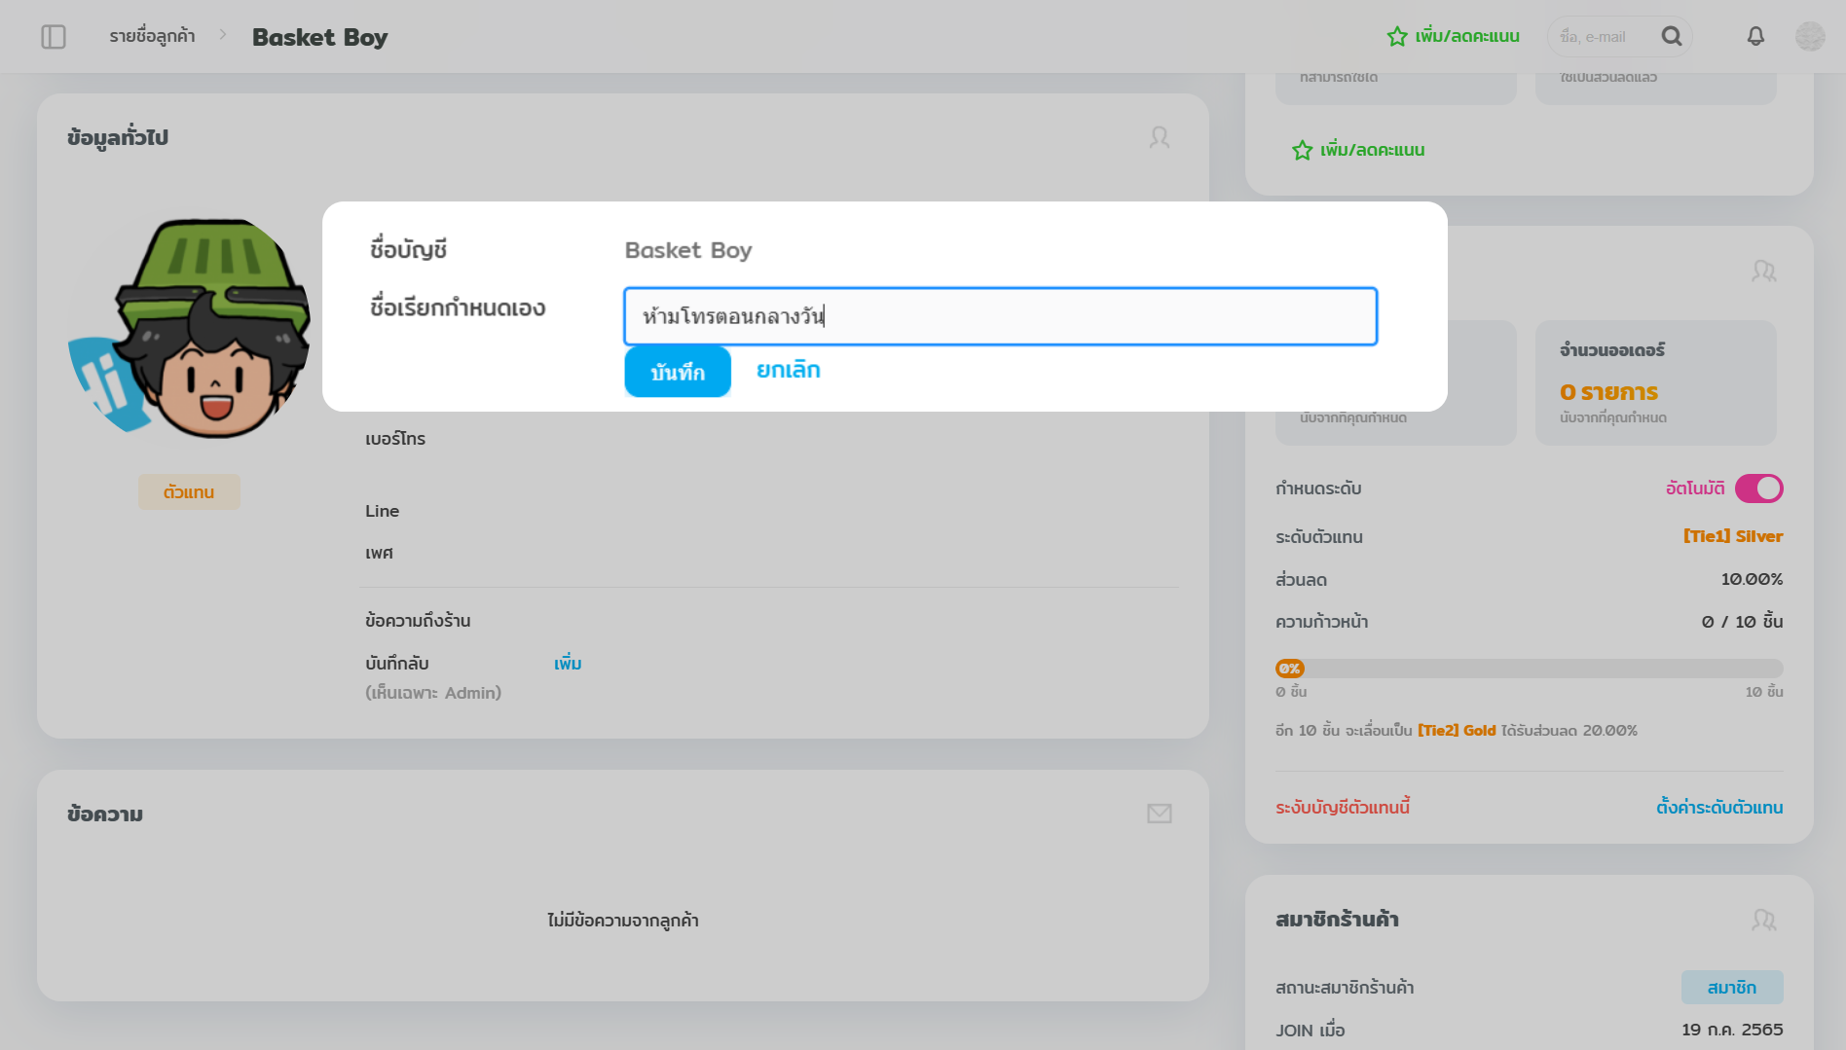1846x1050 pixels.
Task: Click the person icon on สมาชิกร้านค้า panel
Action: 1762,919
